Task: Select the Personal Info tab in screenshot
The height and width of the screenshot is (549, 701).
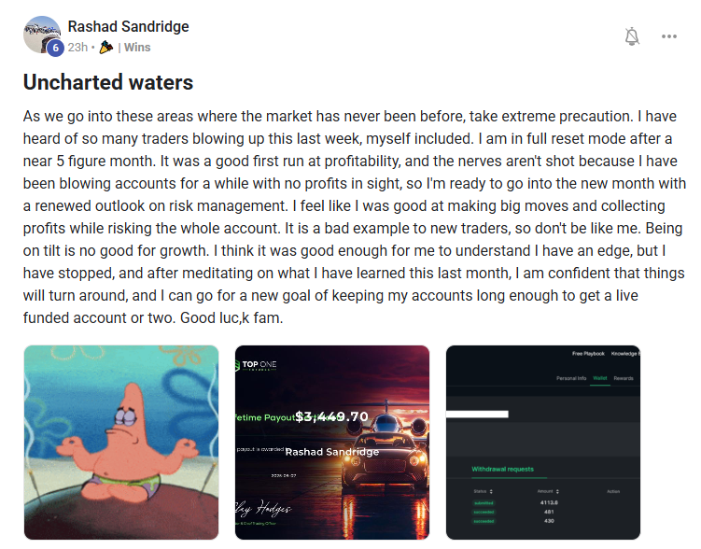Action: tap(570, 378)
